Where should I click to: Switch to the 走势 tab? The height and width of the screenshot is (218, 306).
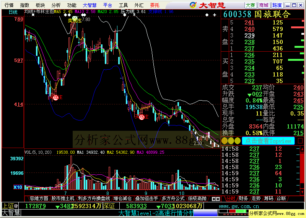(256, 198)
